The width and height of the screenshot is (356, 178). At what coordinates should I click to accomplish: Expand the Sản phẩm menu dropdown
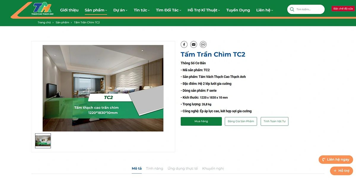96,10
